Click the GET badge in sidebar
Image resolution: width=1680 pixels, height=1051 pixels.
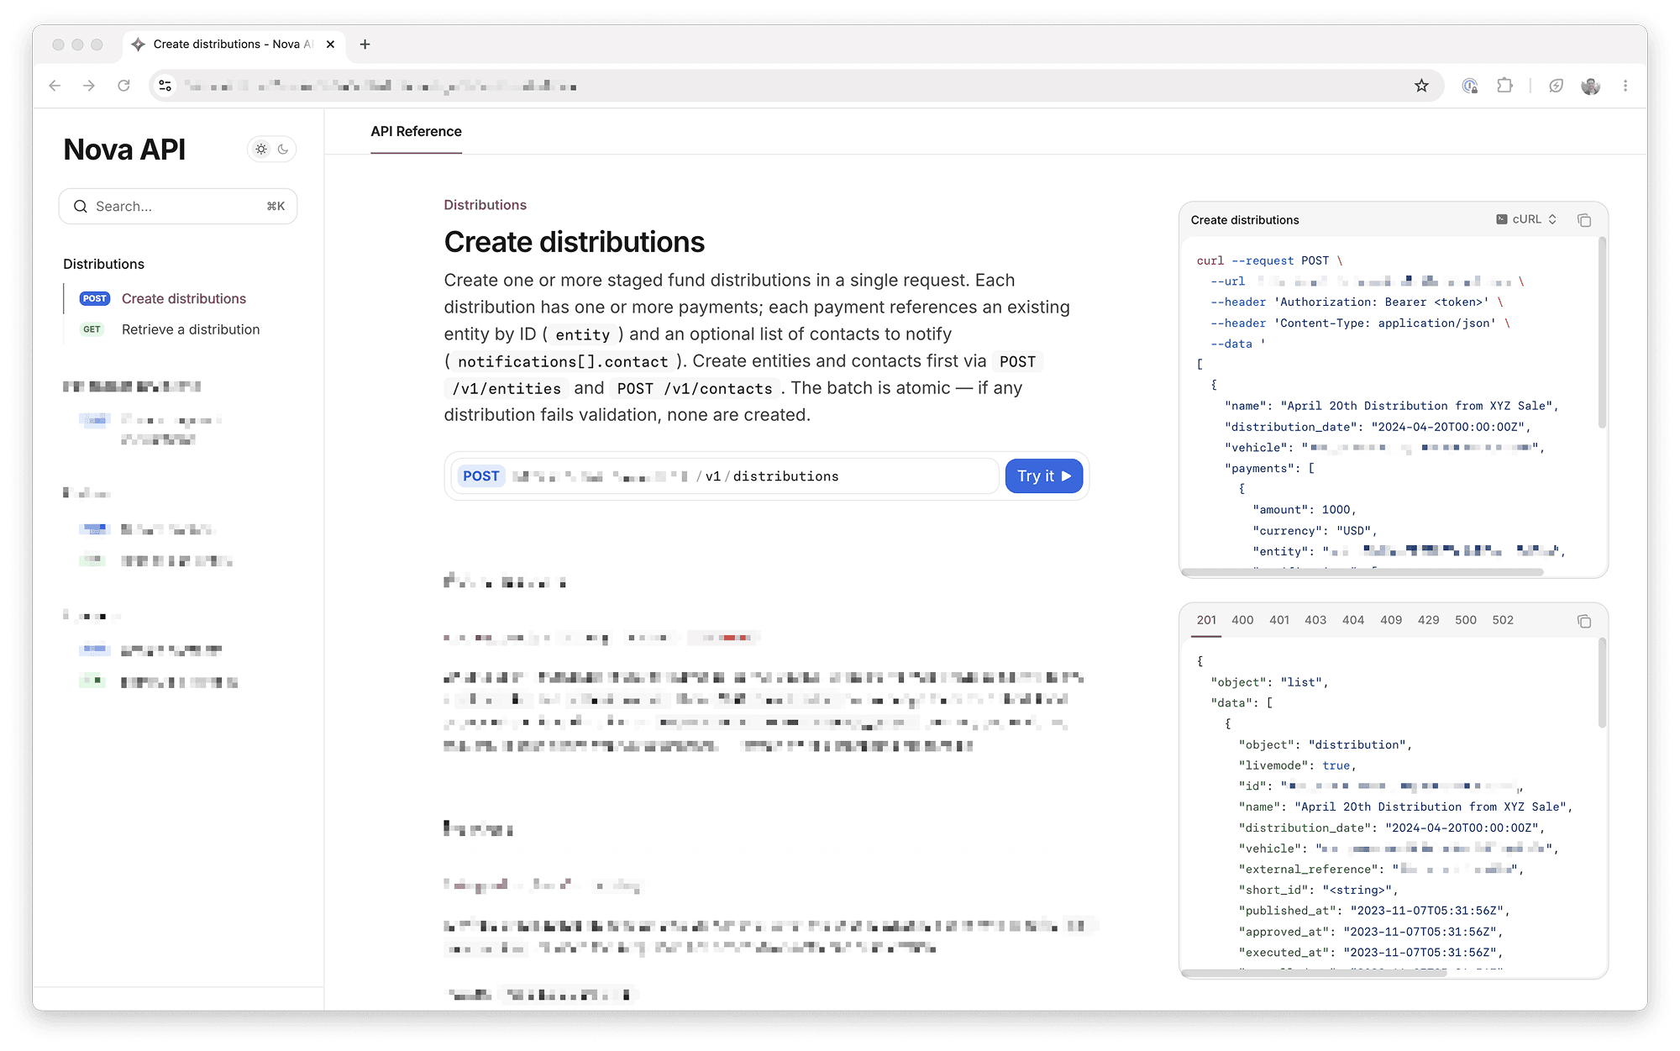[x=92, y=329]
